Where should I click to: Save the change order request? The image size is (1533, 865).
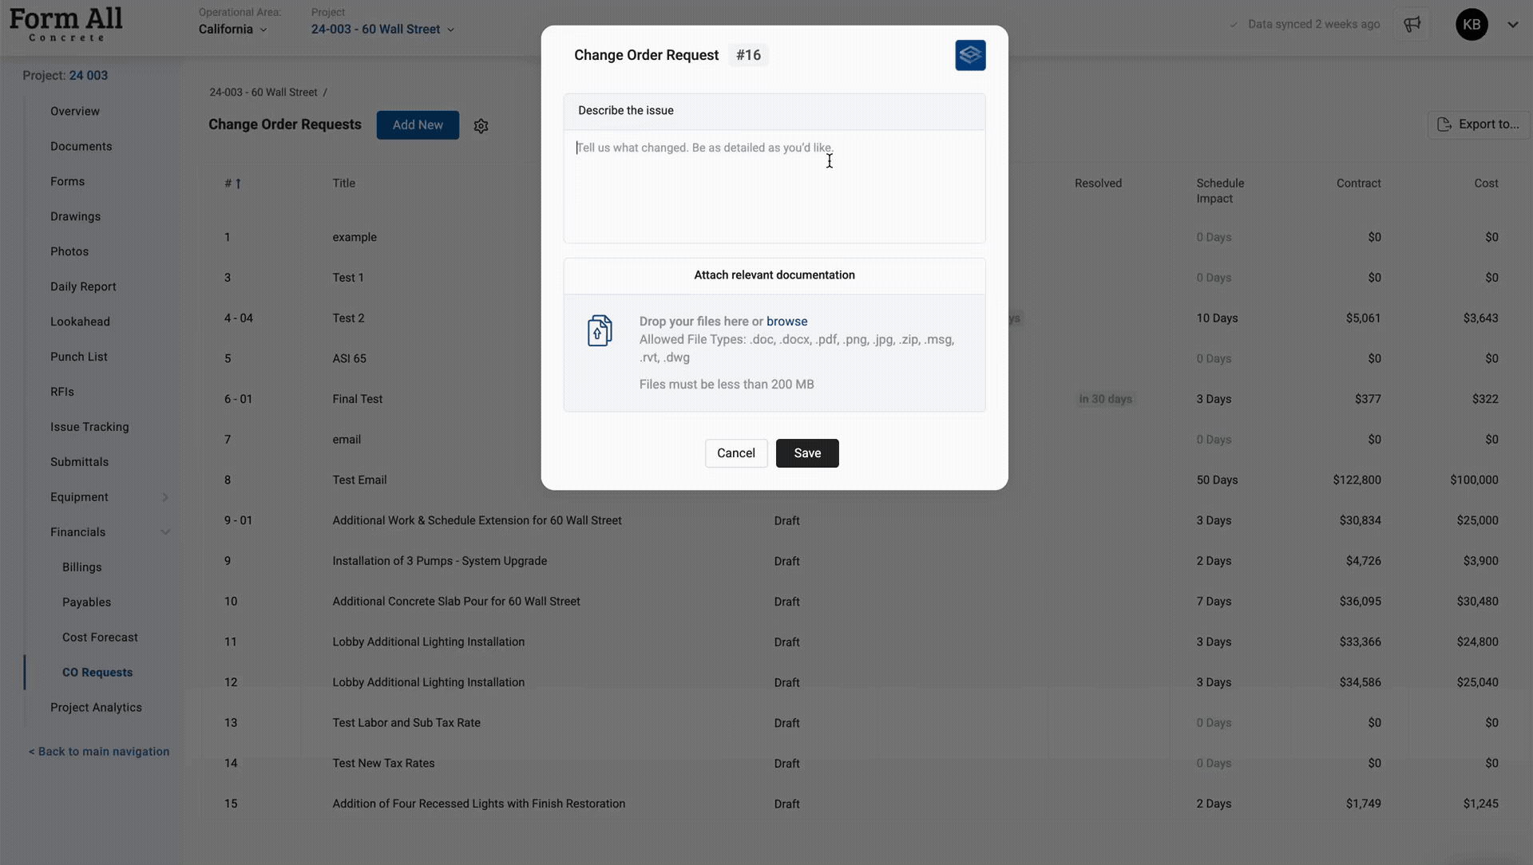pos(806,453)
